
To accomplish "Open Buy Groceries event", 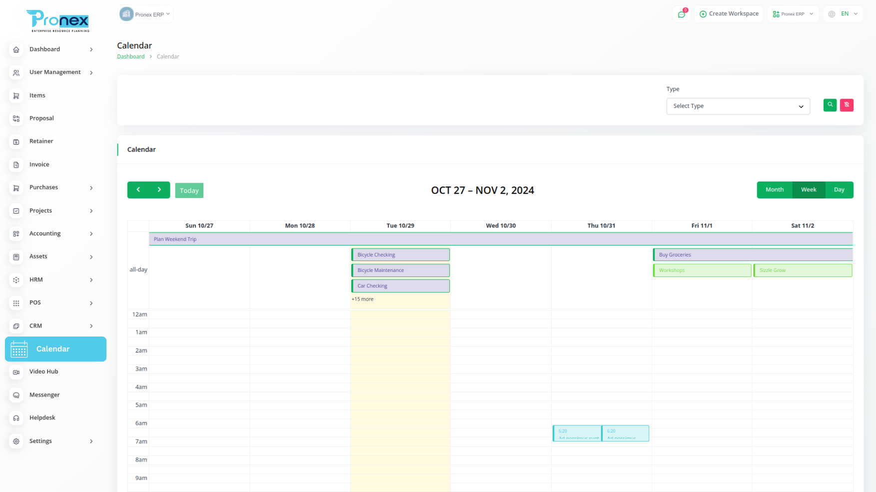I will coord(753,254).
